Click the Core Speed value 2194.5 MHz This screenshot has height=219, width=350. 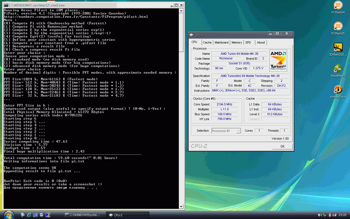point(224,104)
